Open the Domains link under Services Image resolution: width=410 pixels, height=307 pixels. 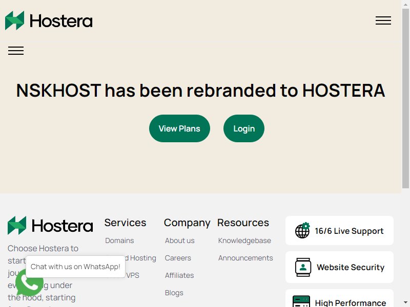pos(119,240)
